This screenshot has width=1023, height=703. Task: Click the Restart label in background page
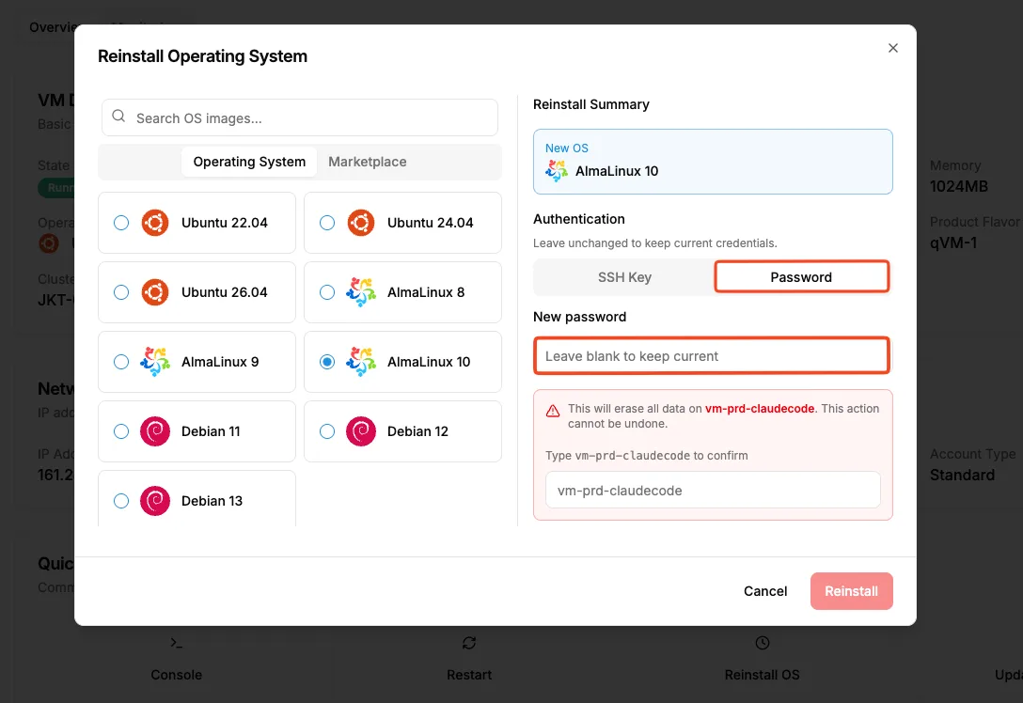(469, 675)
